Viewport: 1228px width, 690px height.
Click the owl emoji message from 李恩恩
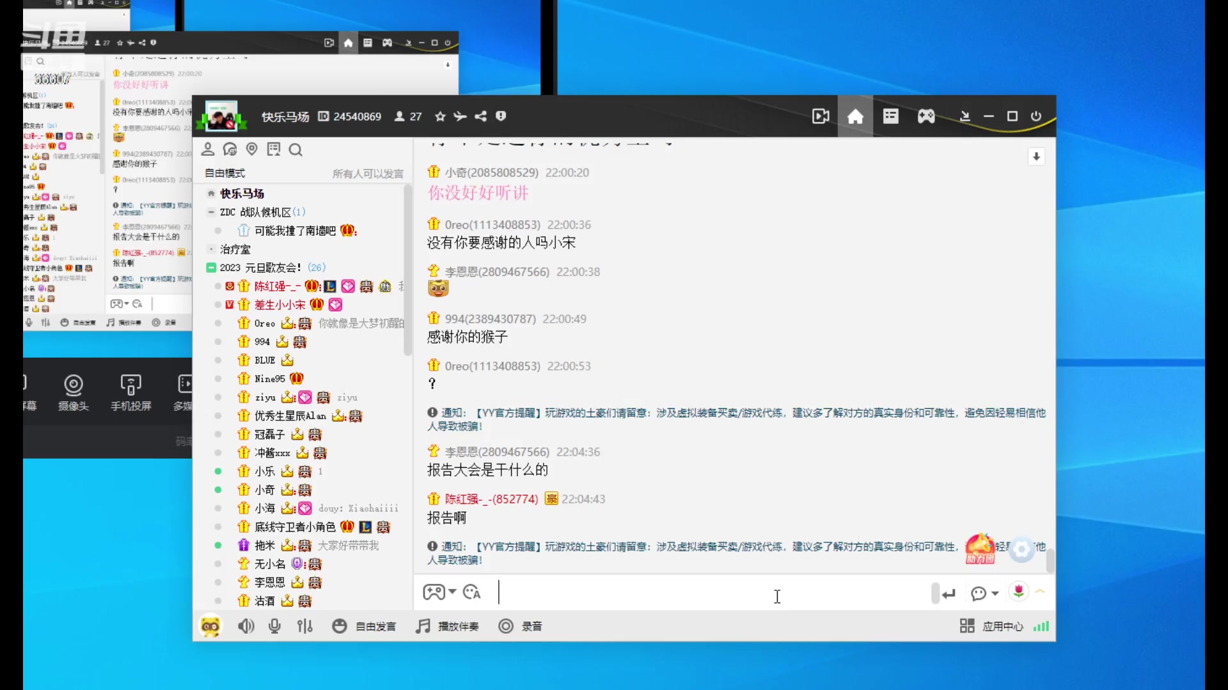click(x=438, y=289)
